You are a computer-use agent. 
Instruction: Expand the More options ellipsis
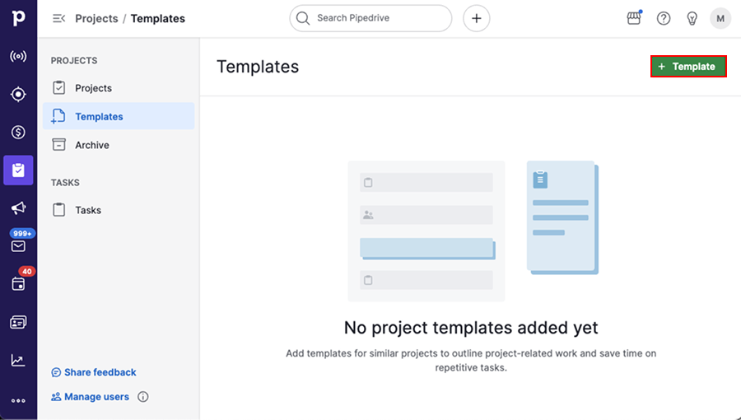coord(18,400)
